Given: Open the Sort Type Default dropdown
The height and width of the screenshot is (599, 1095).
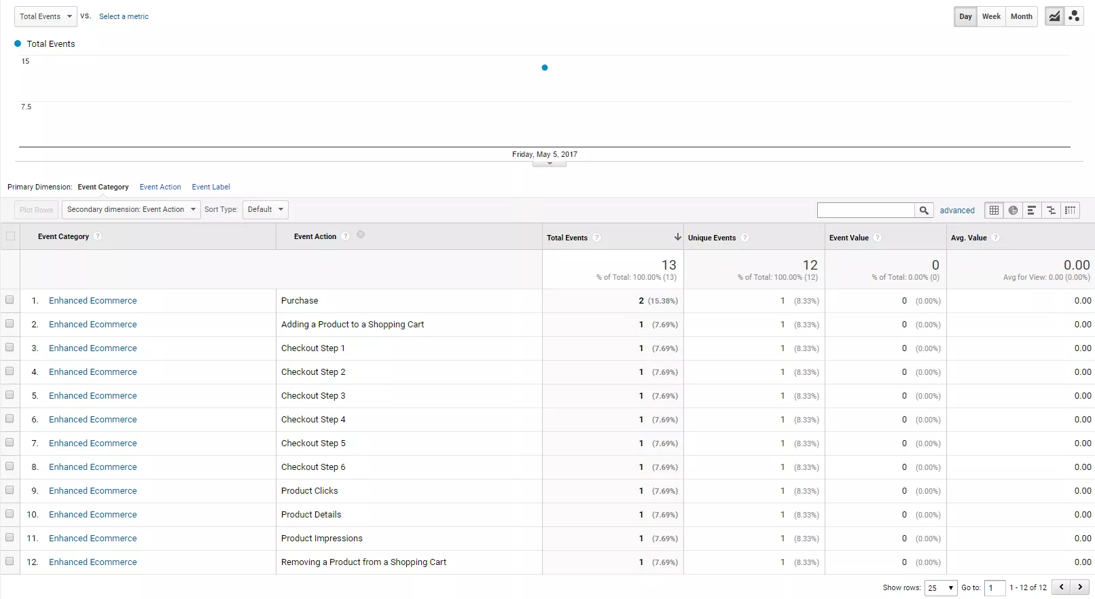Looking at the screenshot, I should pos(266,209).
